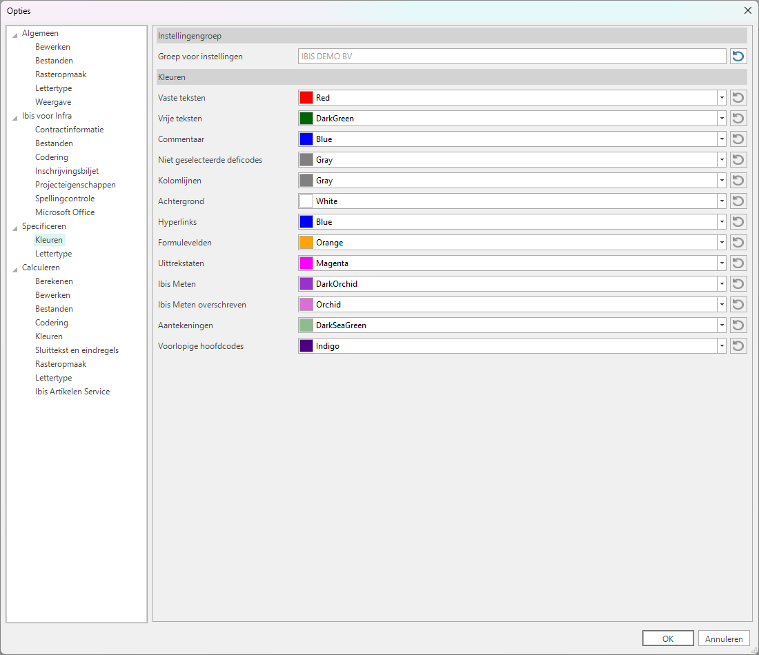Reset the Groep voor instellingen value

[x=738, y=57]
